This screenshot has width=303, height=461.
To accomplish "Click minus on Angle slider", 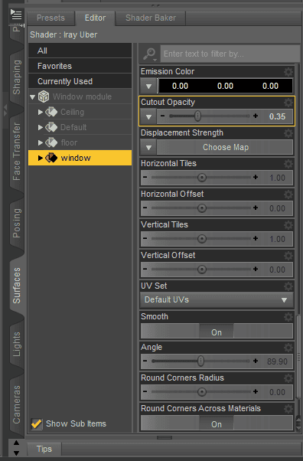I will point(145,361).
